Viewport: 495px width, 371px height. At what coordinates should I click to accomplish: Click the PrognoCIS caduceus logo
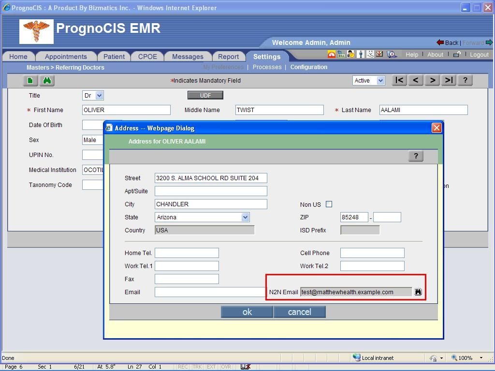click(36, 31)
